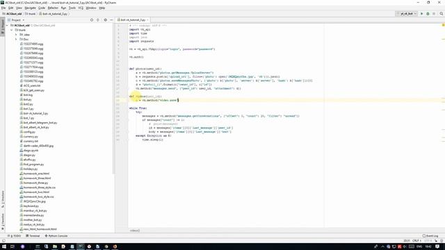
Task: Click the video() breadcrumb below the editor
Action: tap(135, 231)
